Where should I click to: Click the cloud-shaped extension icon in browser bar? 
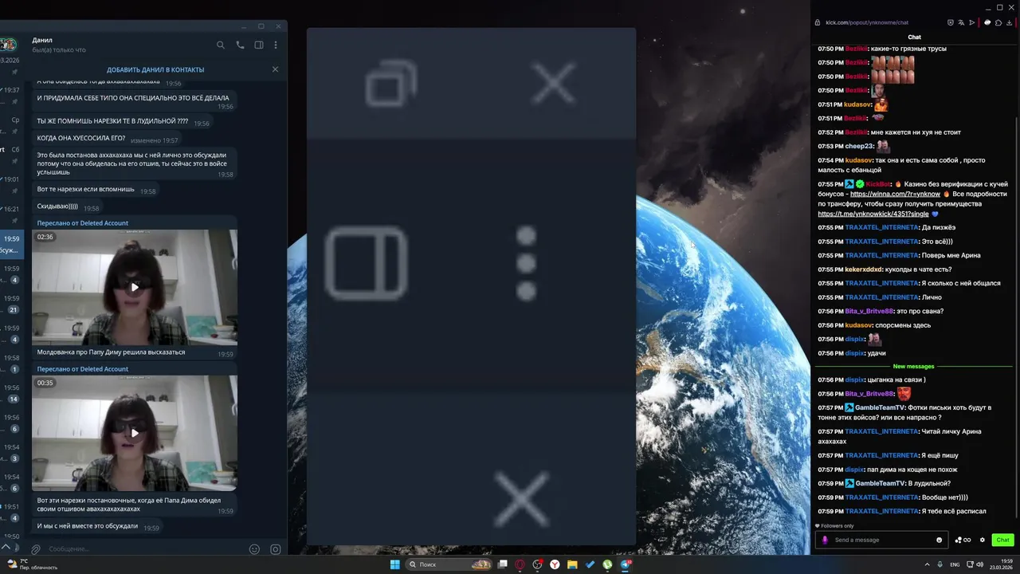click(x=987, y=22)
